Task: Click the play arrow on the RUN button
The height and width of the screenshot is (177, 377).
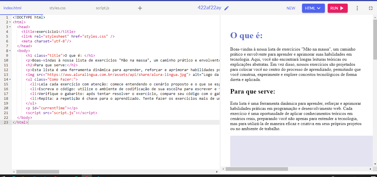Action: click(x=342, y=8)
